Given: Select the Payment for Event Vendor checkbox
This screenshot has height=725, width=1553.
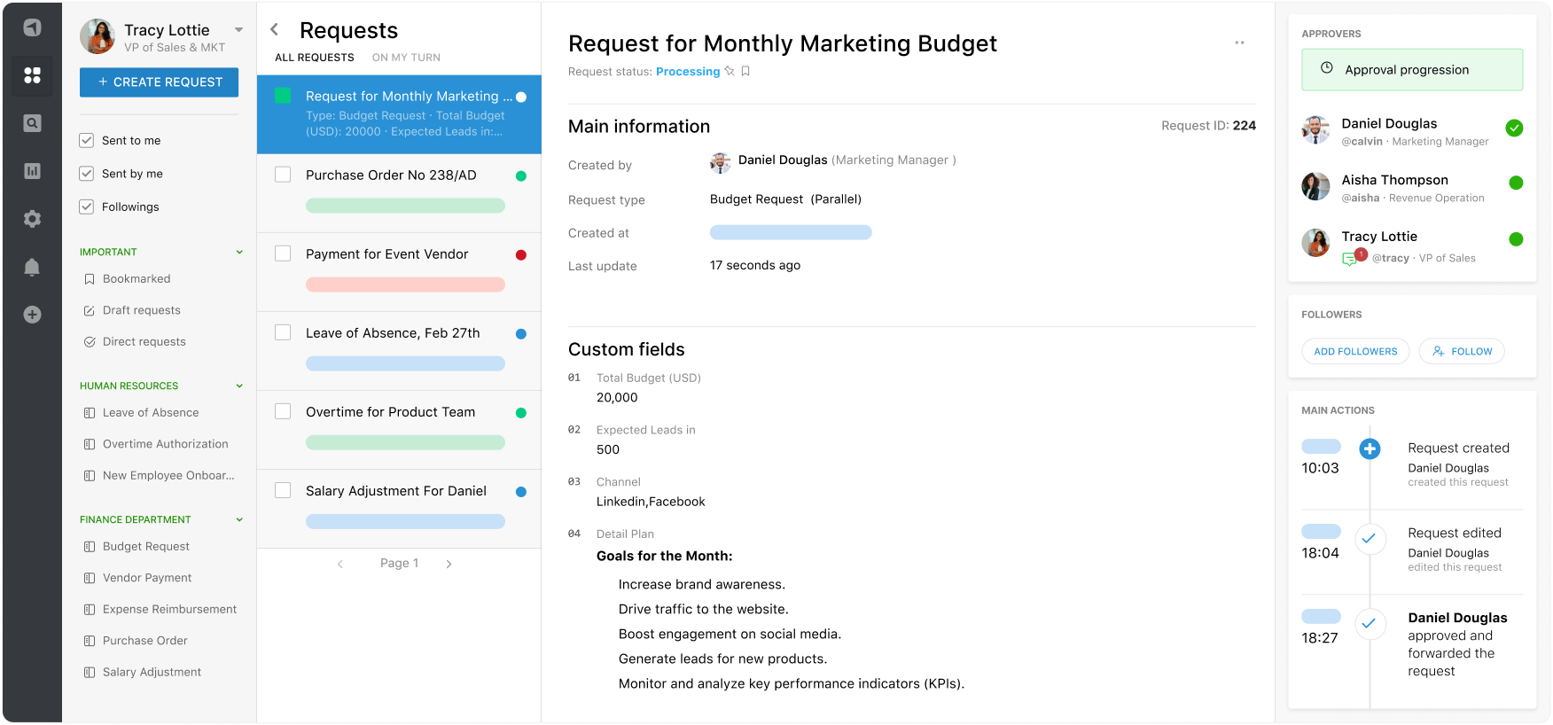Looking at the screenshot, I should point(283,253).
